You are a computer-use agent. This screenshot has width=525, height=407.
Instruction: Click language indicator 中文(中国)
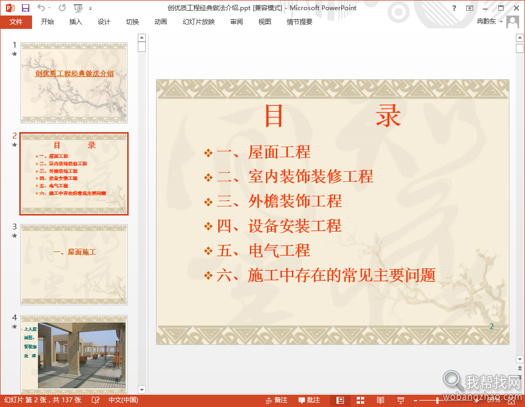[x=123, y=400]
